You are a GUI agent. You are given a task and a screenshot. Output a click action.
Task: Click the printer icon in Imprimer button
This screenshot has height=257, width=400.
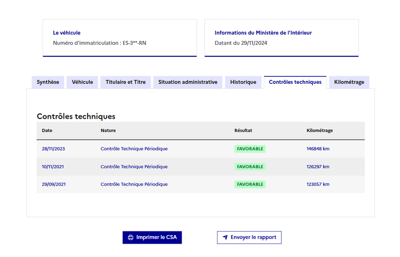coord(130,238)
